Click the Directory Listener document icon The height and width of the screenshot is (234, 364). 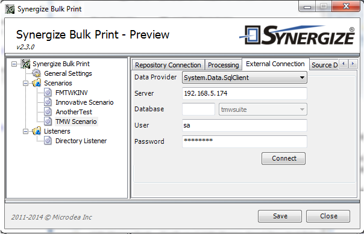[48, 141]
